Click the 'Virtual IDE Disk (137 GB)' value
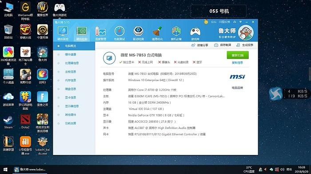This screenshot has height=174, width=311. point(146,109)
